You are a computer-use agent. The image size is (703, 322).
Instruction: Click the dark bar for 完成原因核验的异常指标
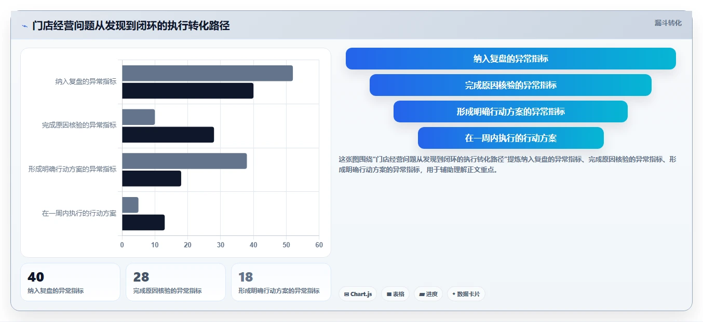[168, 135]
